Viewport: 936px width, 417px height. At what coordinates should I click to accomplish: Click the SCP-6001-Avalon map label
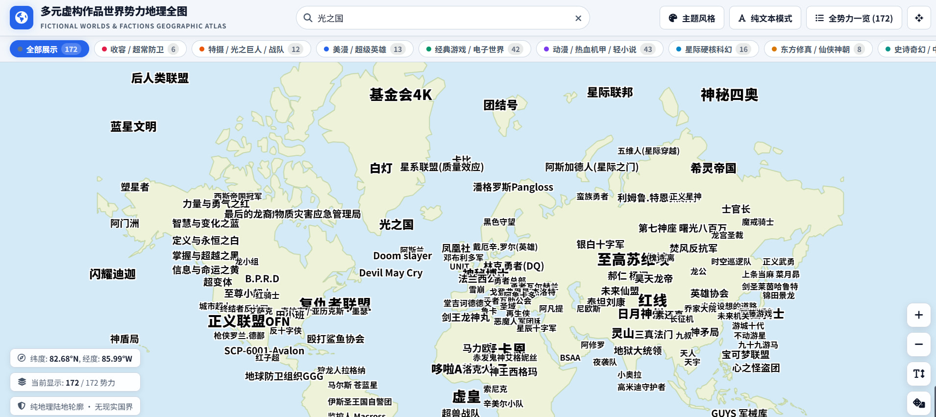coord(264,351)
